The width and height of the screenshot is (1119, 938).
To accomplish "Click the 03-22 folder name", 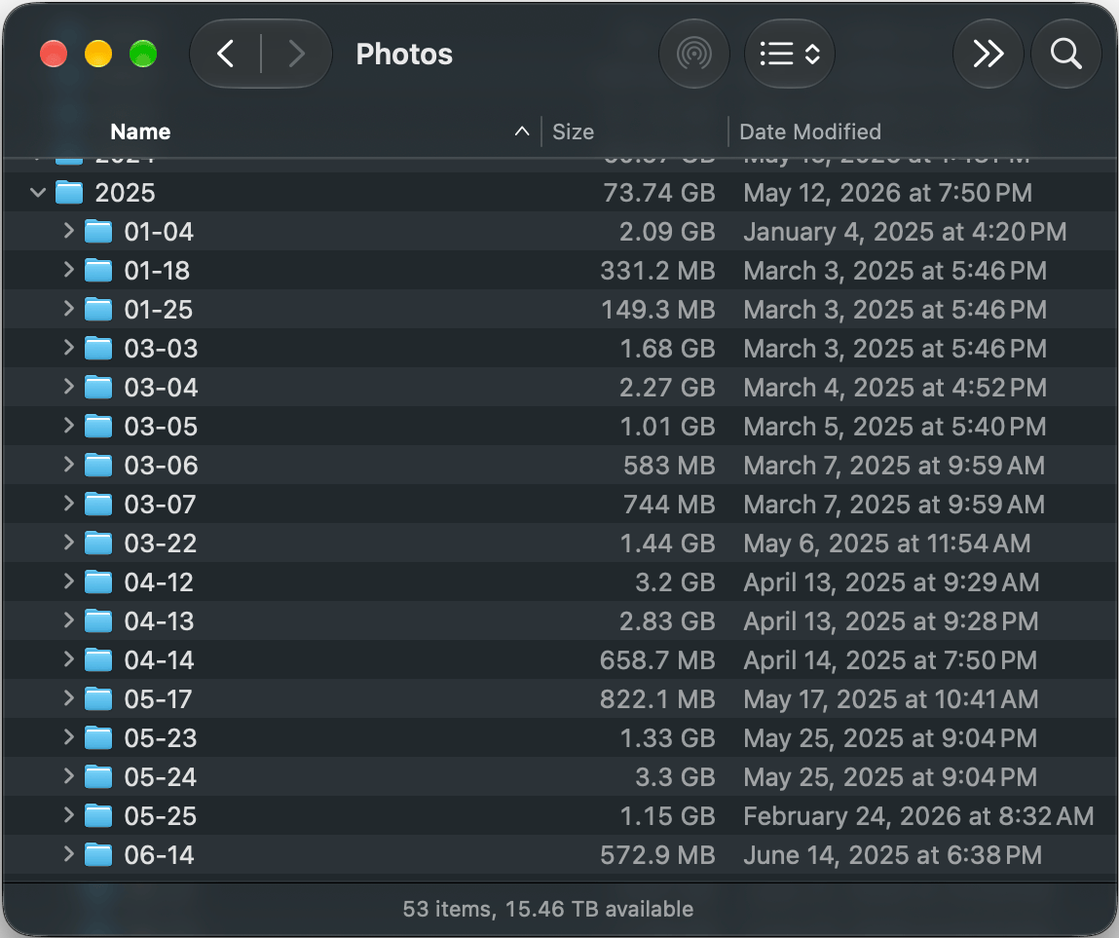I will 161,544.
